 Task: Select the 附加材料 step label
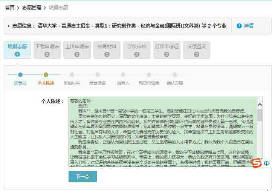[72, 83]
